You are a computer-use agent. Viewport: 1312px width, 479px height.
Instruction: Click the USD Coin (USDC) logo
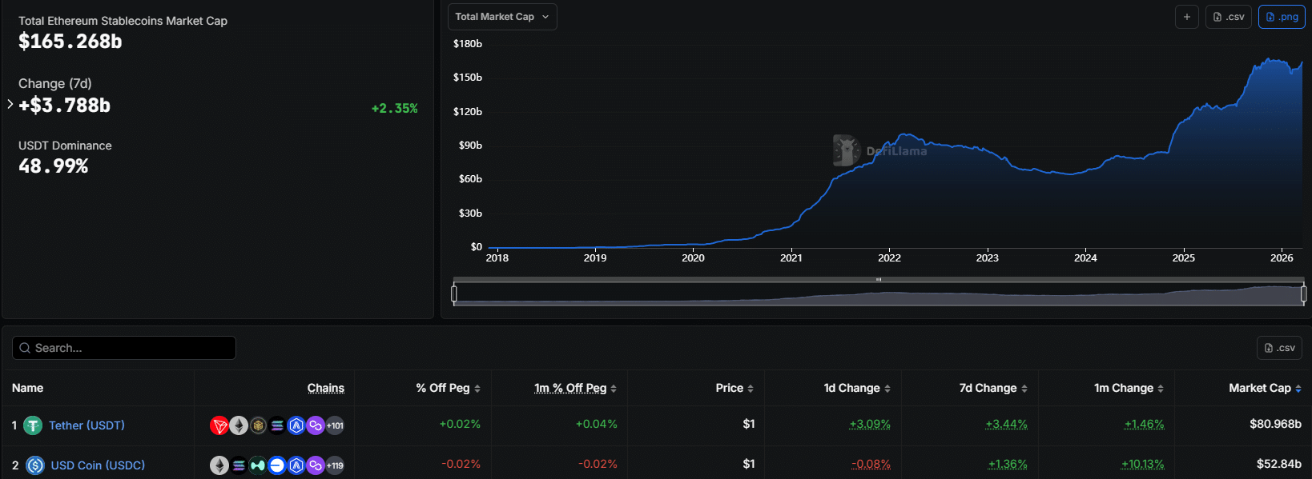click(35, 465)
